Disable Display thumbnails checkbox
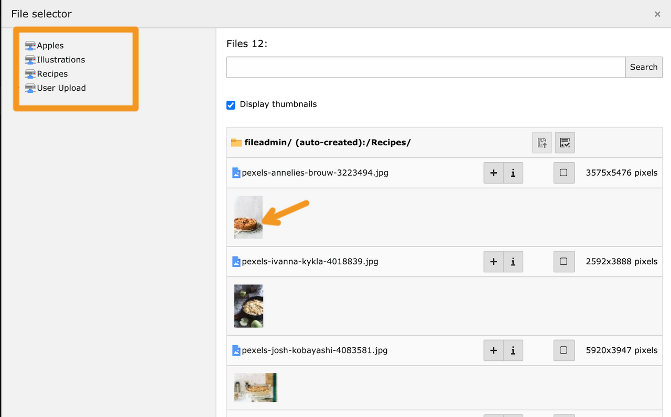The image size is (671, 417). 231,105
